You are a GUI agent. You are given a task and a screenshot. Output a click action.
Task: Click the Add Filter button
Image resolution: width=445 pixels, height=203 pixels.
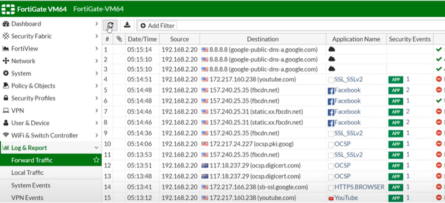pyautogui.click(x=157, y=26)
